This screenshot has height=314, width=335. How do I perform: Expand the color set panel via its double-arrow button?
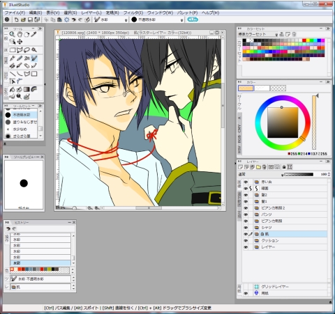tap(328, 29)
